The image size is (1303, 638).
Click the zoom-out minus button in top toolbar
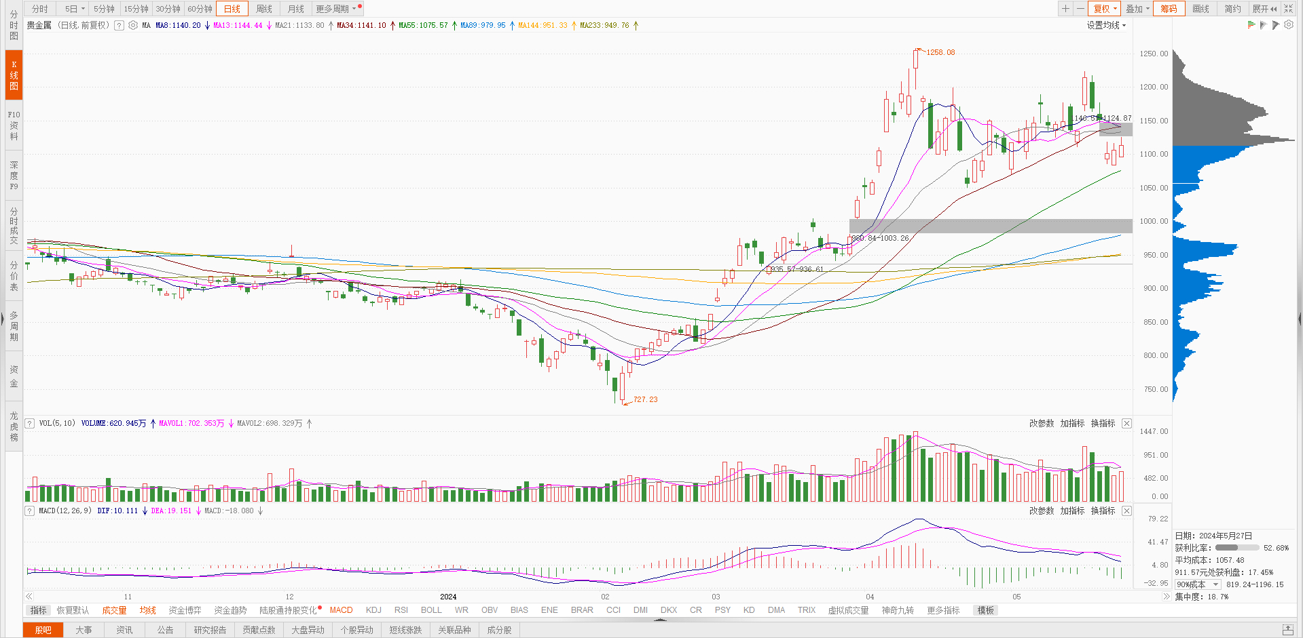coord(1080,9)
